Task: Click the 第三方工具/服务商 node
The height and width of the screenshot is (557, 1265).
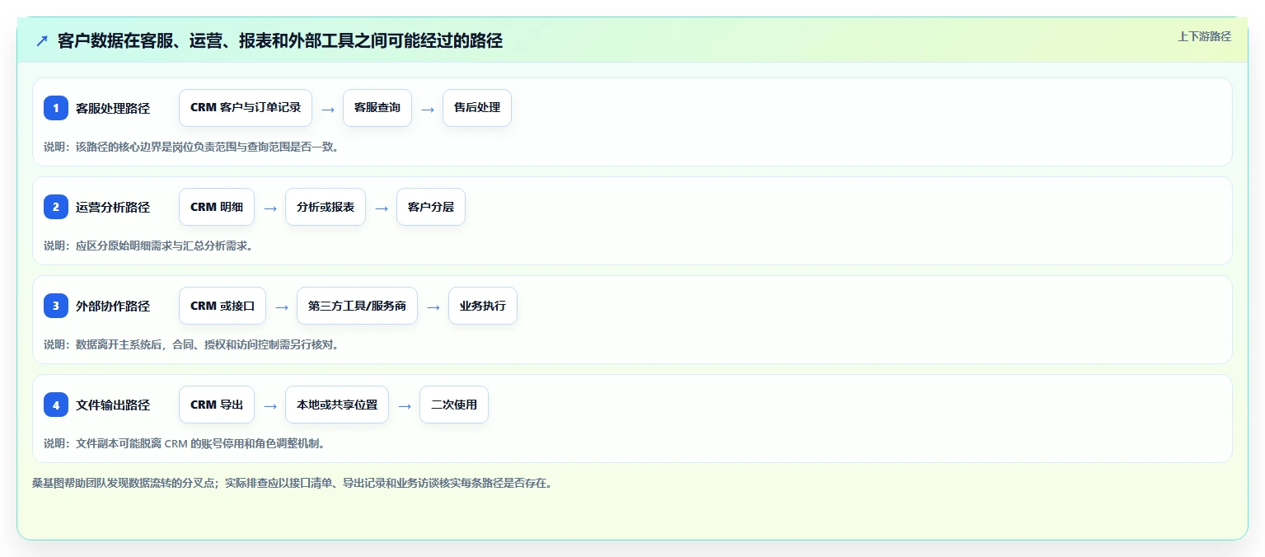Action: (x=357, y=306)
